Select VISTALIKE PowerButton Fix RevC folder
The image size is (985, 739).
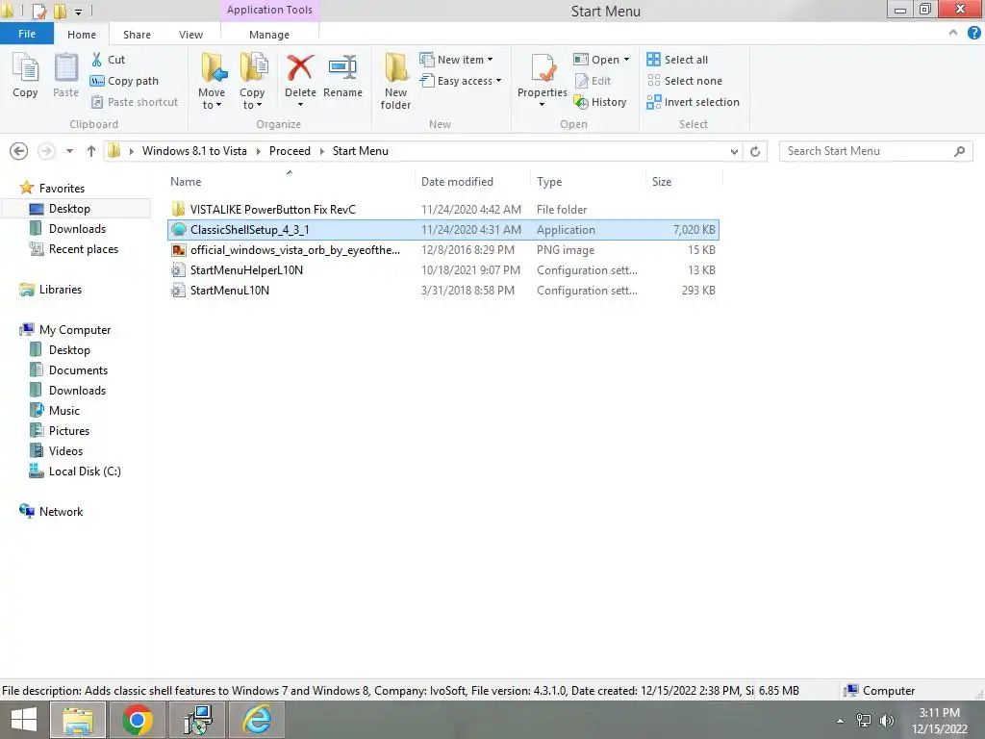click(x=443, y=209)
